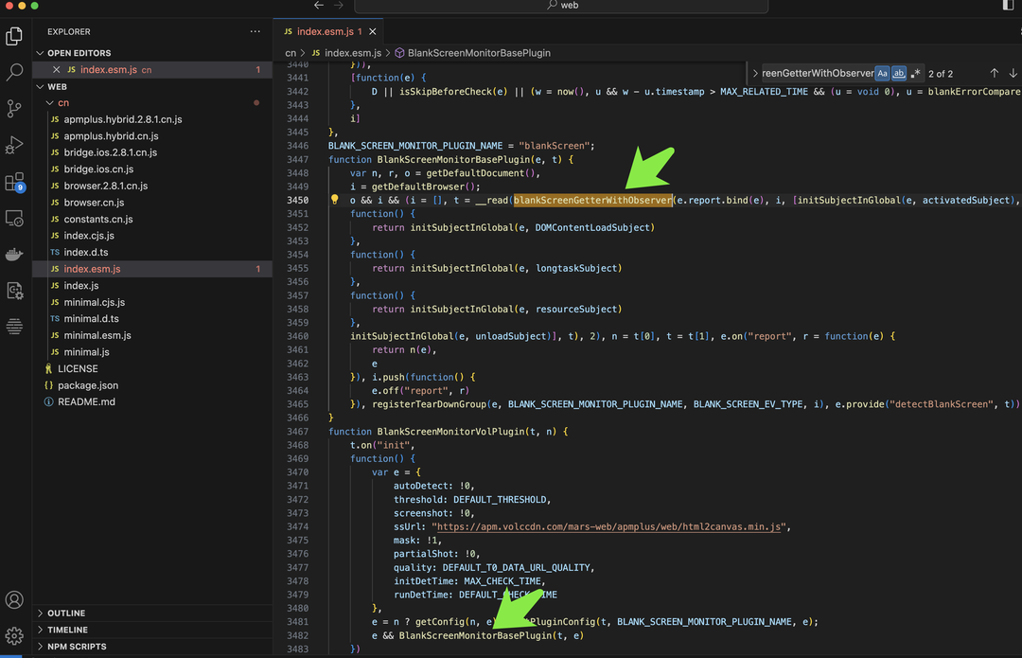Open Run and Debug view
This screenshot has width=1022, height=658.
coord(14,145)
